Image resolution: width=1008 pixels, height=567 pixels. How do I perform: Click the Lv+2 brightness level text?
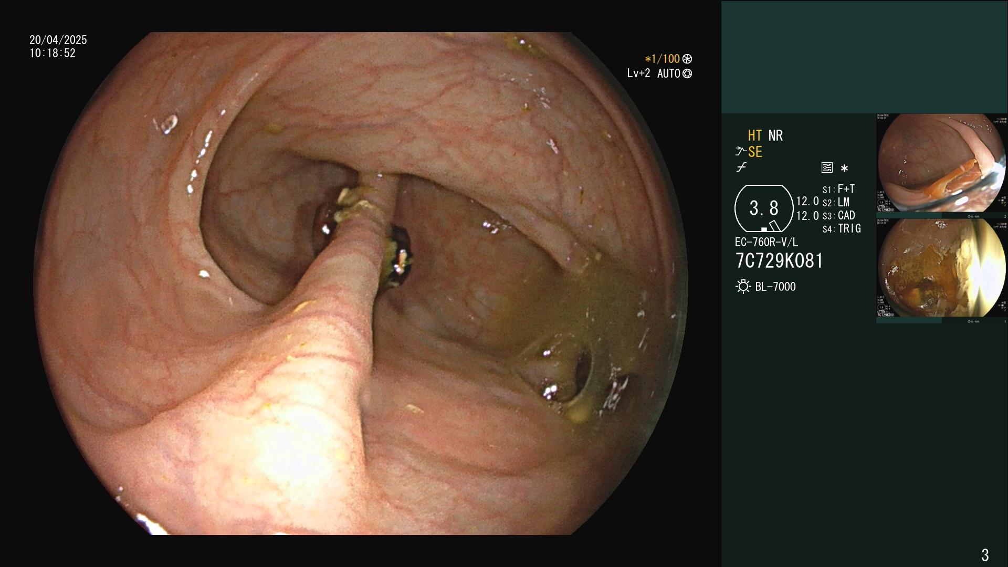click(638, 73)
